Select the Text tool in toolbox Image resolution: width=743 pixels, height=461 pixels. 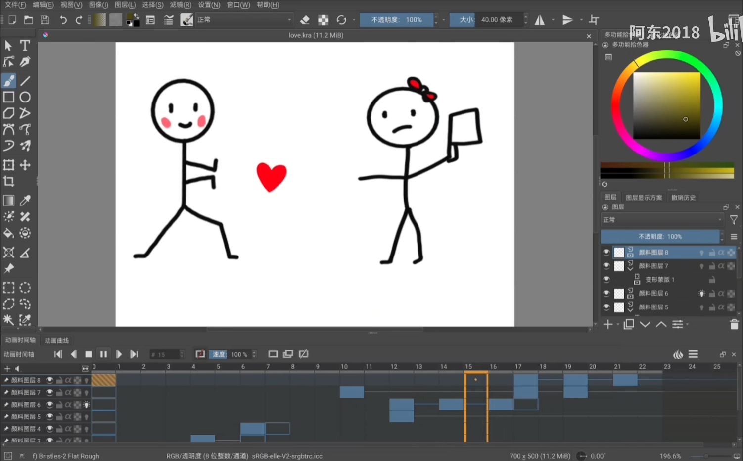25,46
